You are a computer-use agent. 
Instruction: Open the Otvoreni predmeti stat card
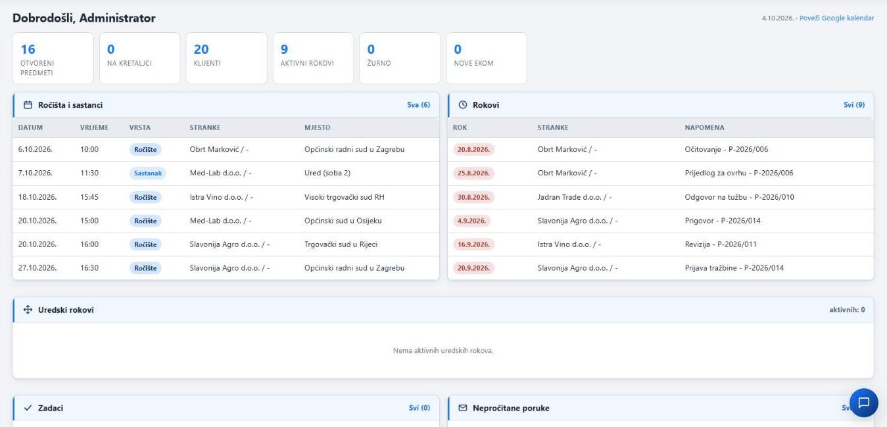click(53, 58)
